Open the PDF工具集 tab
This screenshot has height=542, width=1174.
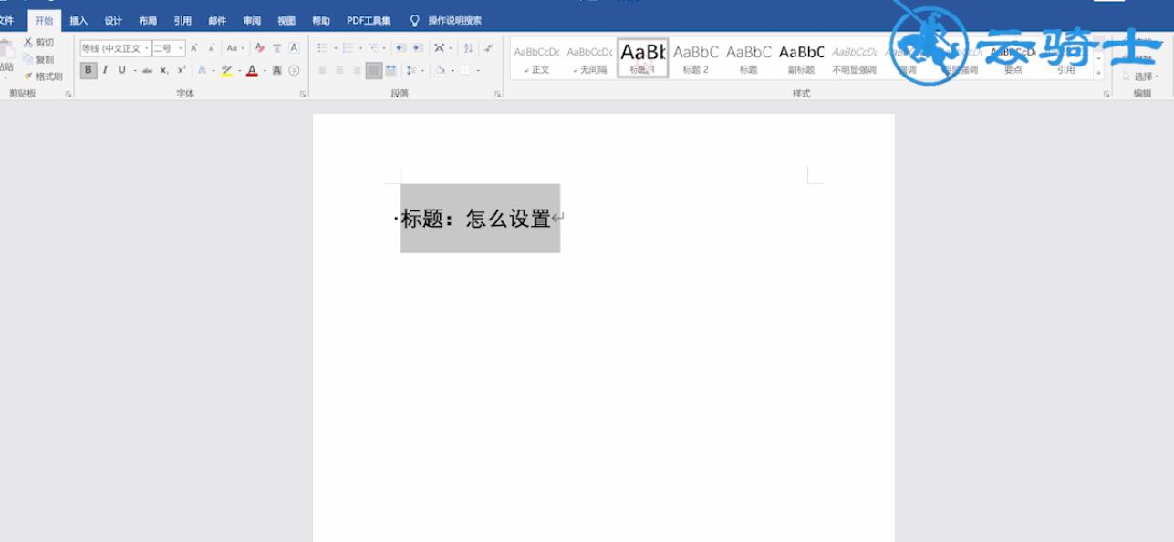(x=369, y=20)
